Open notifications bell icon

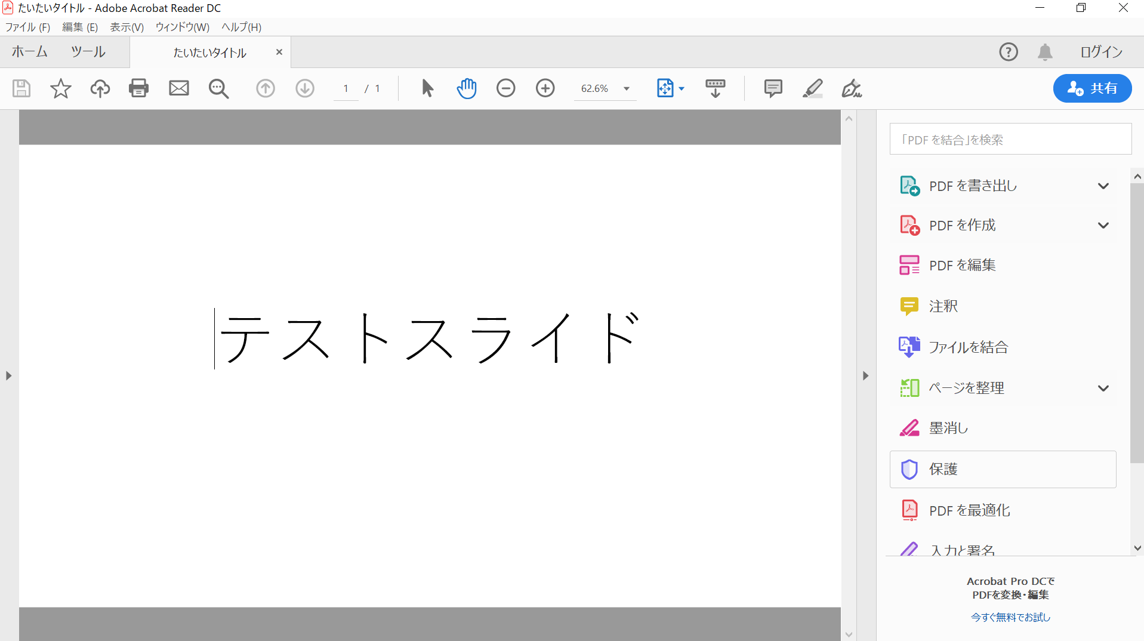pos(1045,52)
